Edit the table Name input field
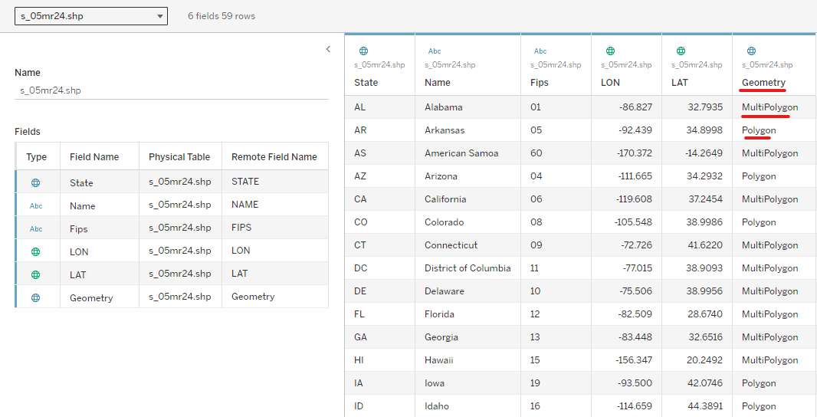Image resolution: width=817 pixels, height=417 pixels. click(172, 90)
